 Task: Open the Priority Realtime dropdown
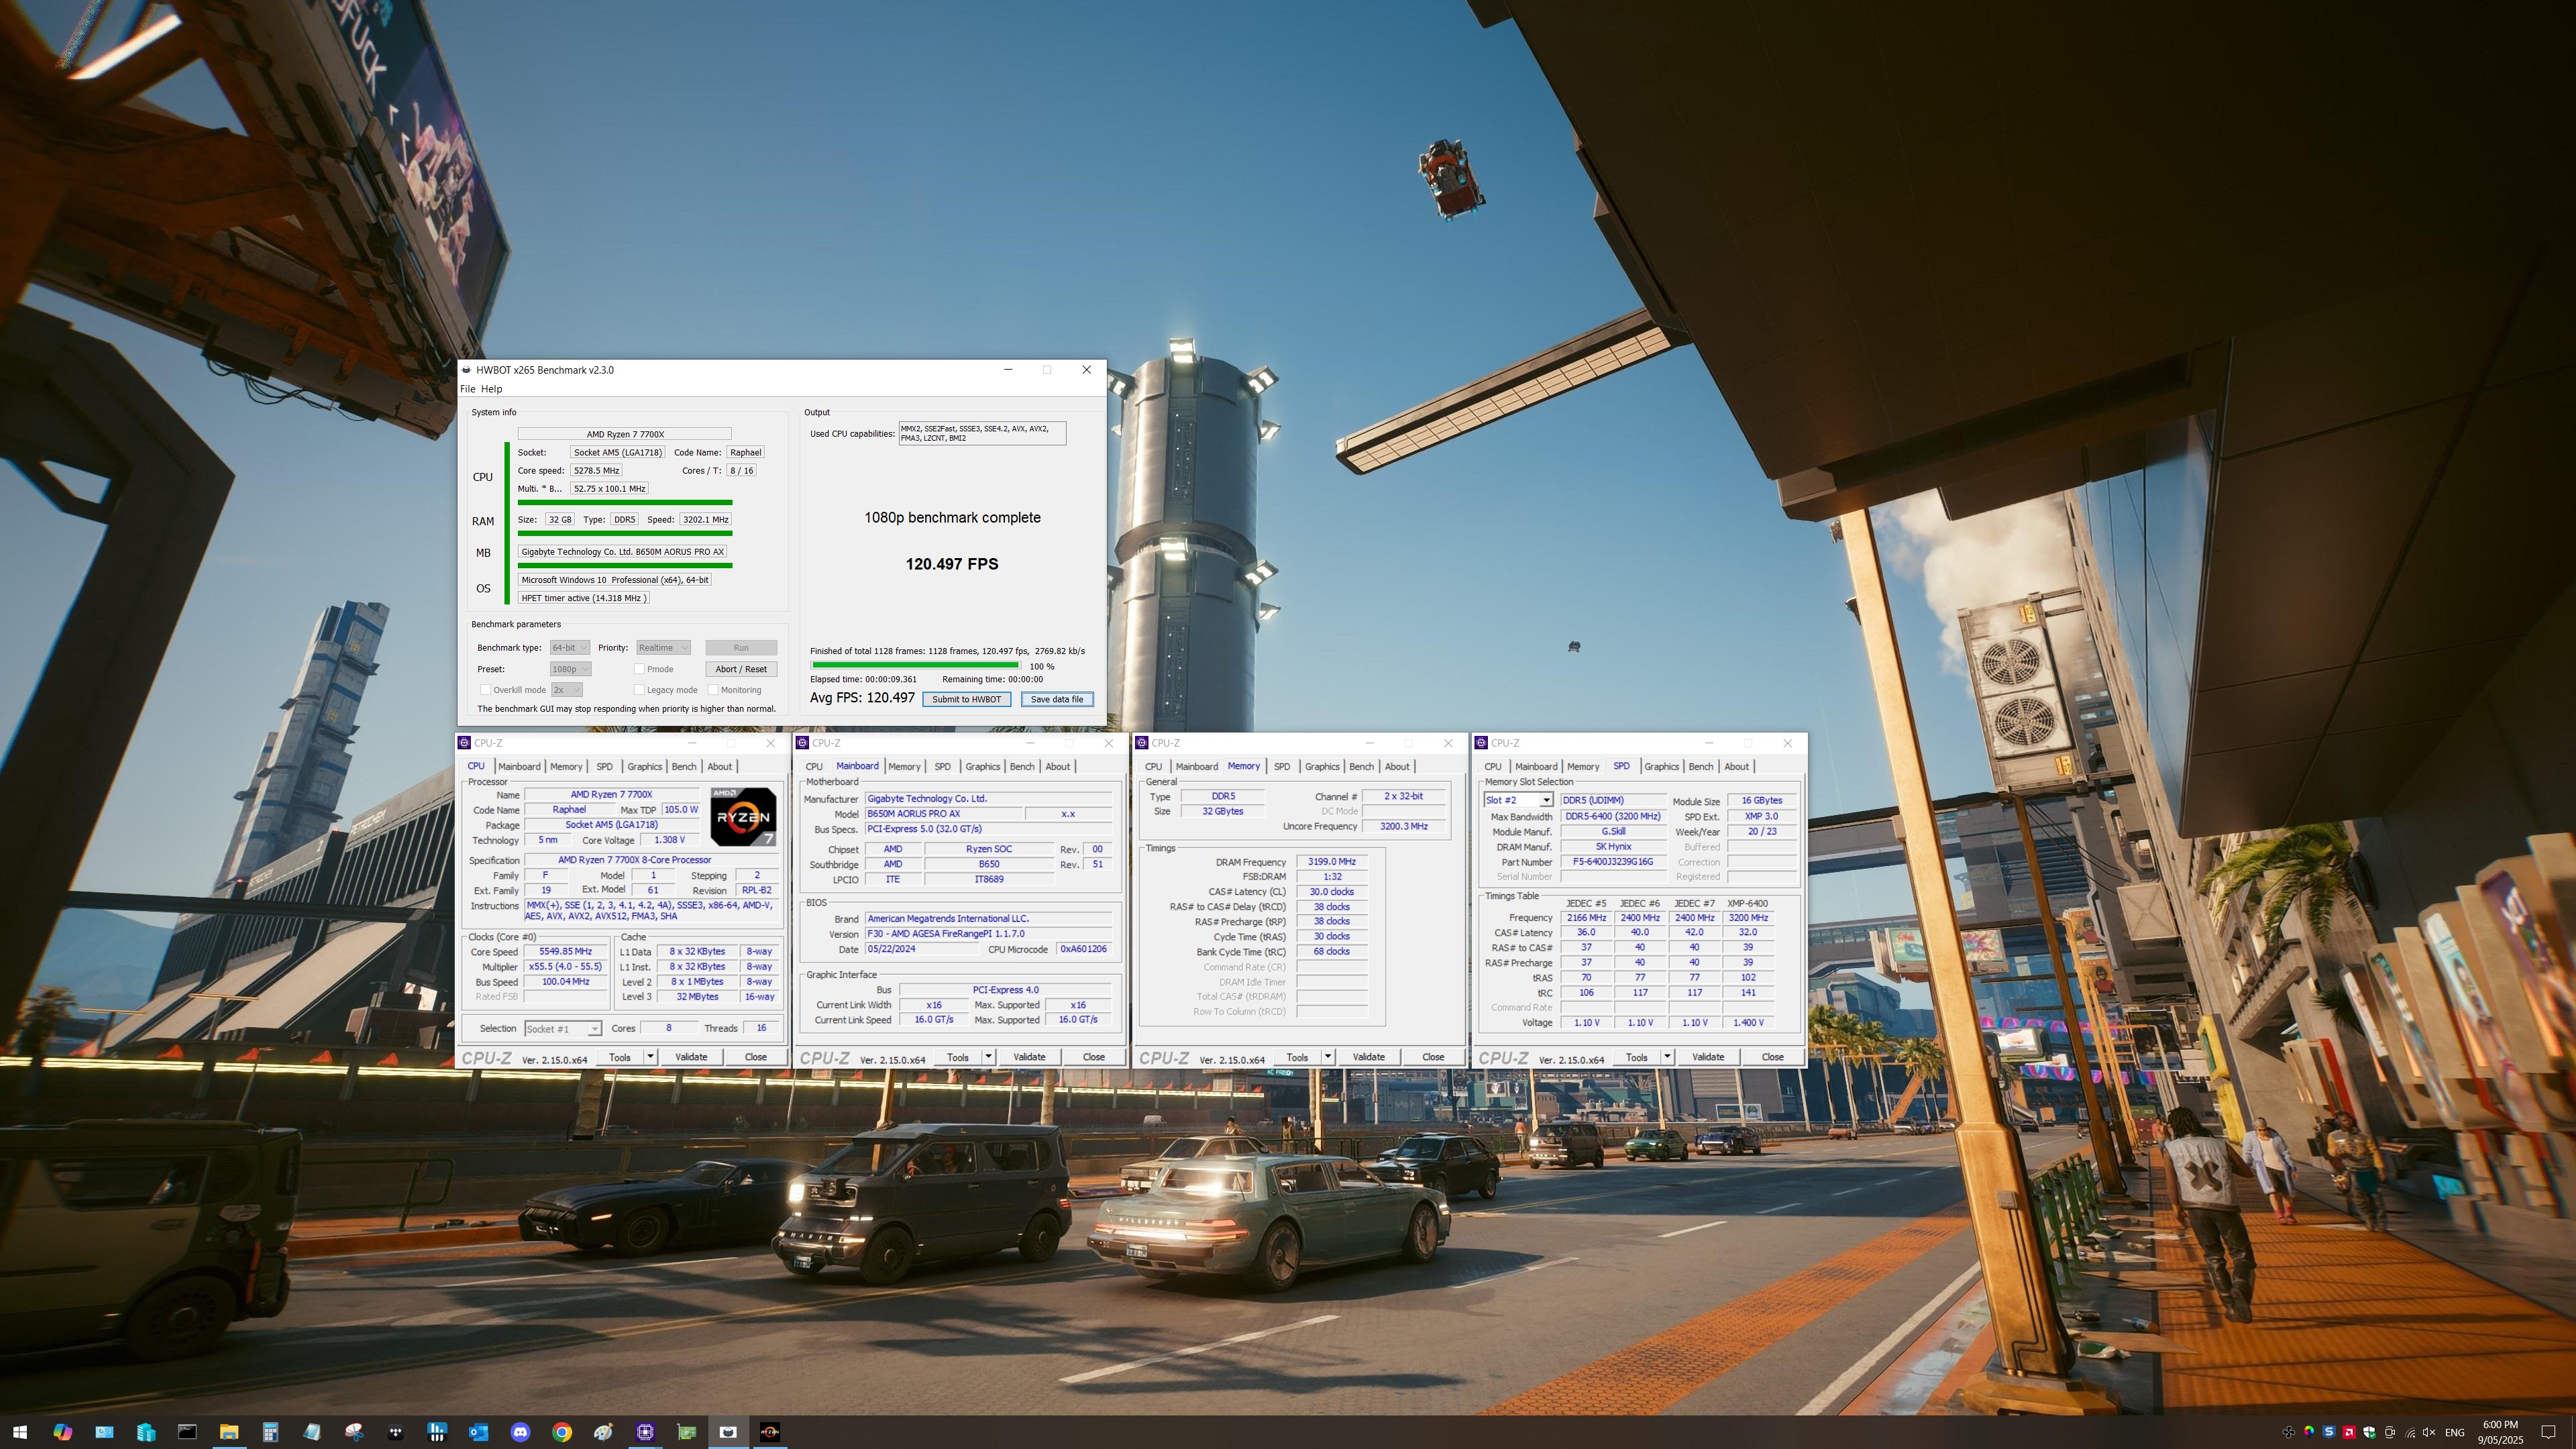click(663, 648)
